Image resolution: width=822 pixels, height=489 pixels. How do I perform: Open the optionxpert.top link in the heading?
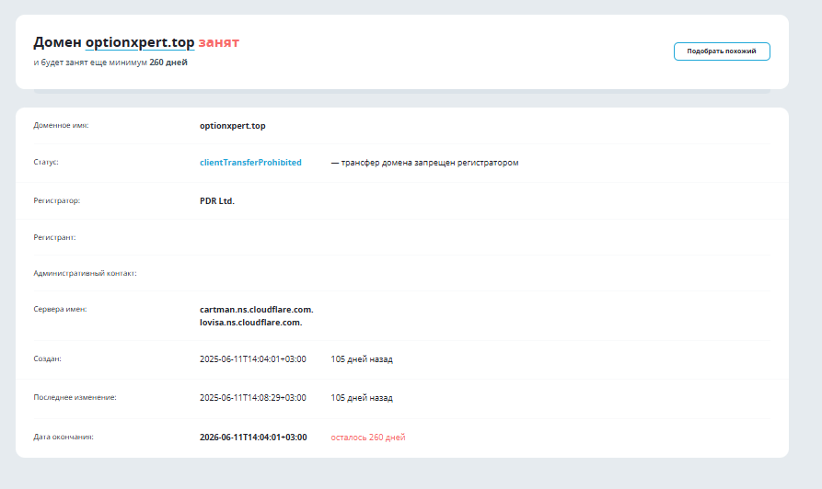point(140,42)
